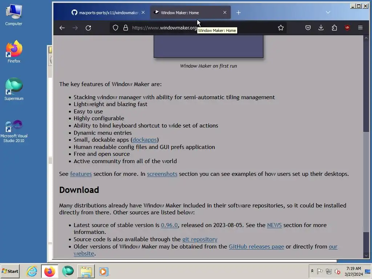
Task: Open Supermium from the taskbar
Action: point(68,271)
